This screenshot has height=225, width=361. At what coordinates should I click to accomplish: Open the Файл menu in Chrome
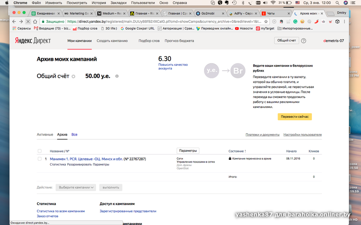[36, 3]
